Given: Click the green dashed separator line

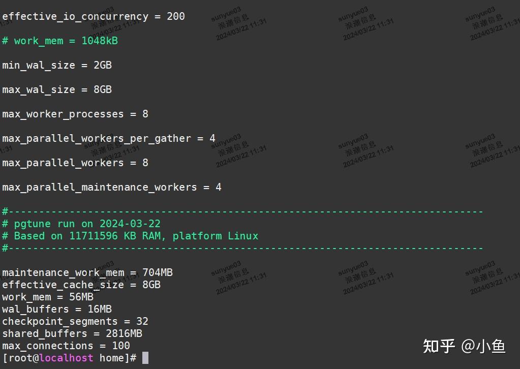Looking at the screenshot, I should tap(241, 211).
